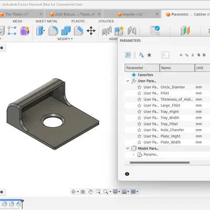Image resolution: width=210 pixels, height=210 pixels.
Task: Select the Plate_Hight parameter name
Action: coord(170,136)
